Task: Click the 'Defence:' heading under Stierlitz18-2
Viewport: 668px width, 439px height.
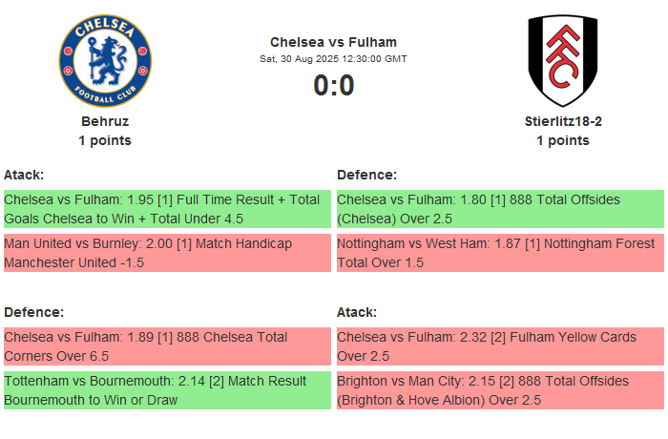Action: 366,175
